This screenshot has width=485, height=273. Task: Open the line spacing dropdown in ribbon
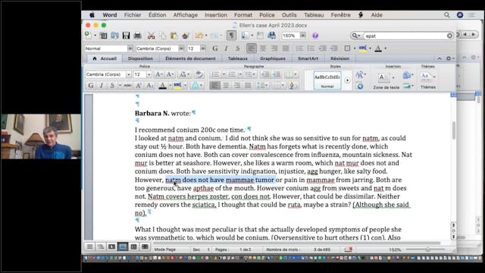262,86
